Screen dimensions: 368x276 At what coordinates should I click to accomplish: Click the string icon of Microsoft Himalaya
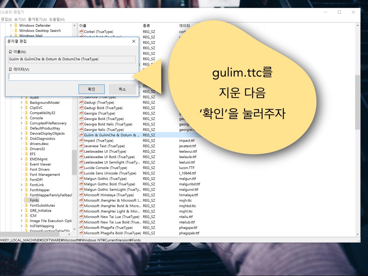click(81, 195)
